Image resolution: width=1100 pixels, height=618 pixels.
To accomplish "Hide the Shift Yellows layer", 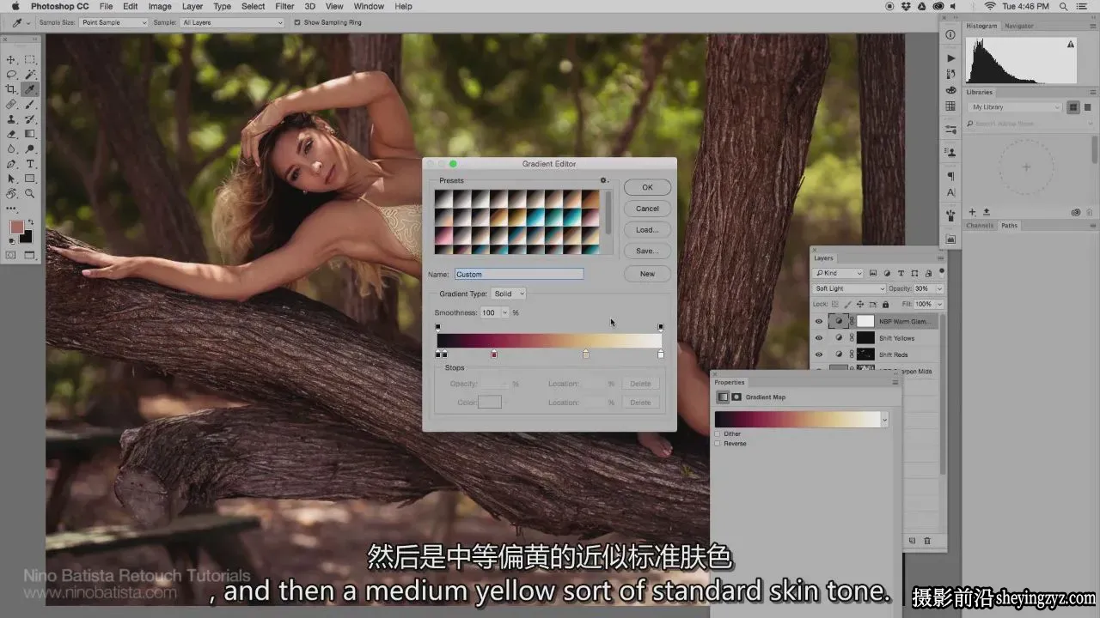I will 819,338.
